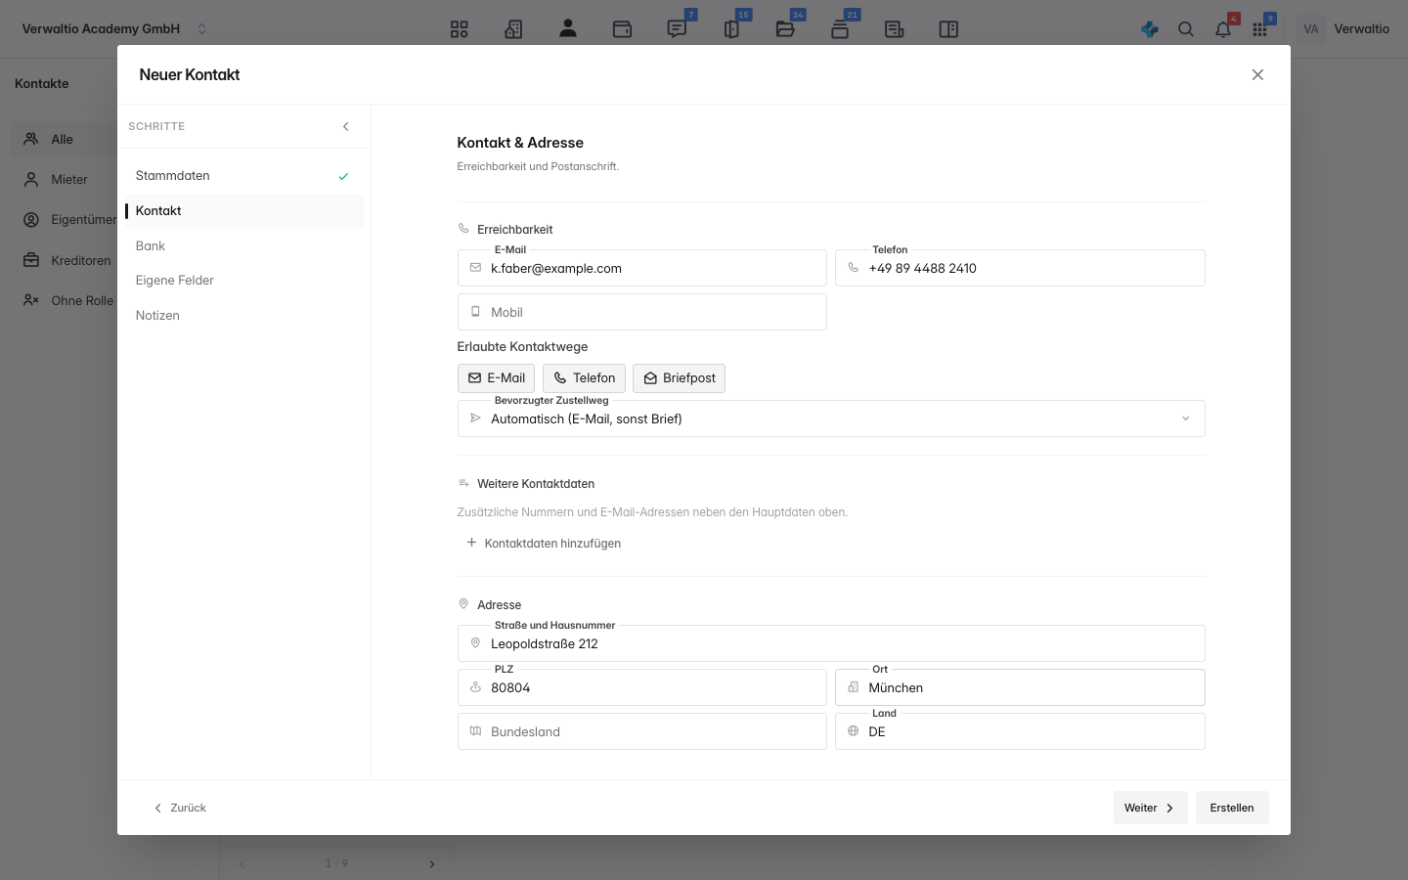
Task: Open stacked cards icon with badge 21
Action: 840,29
